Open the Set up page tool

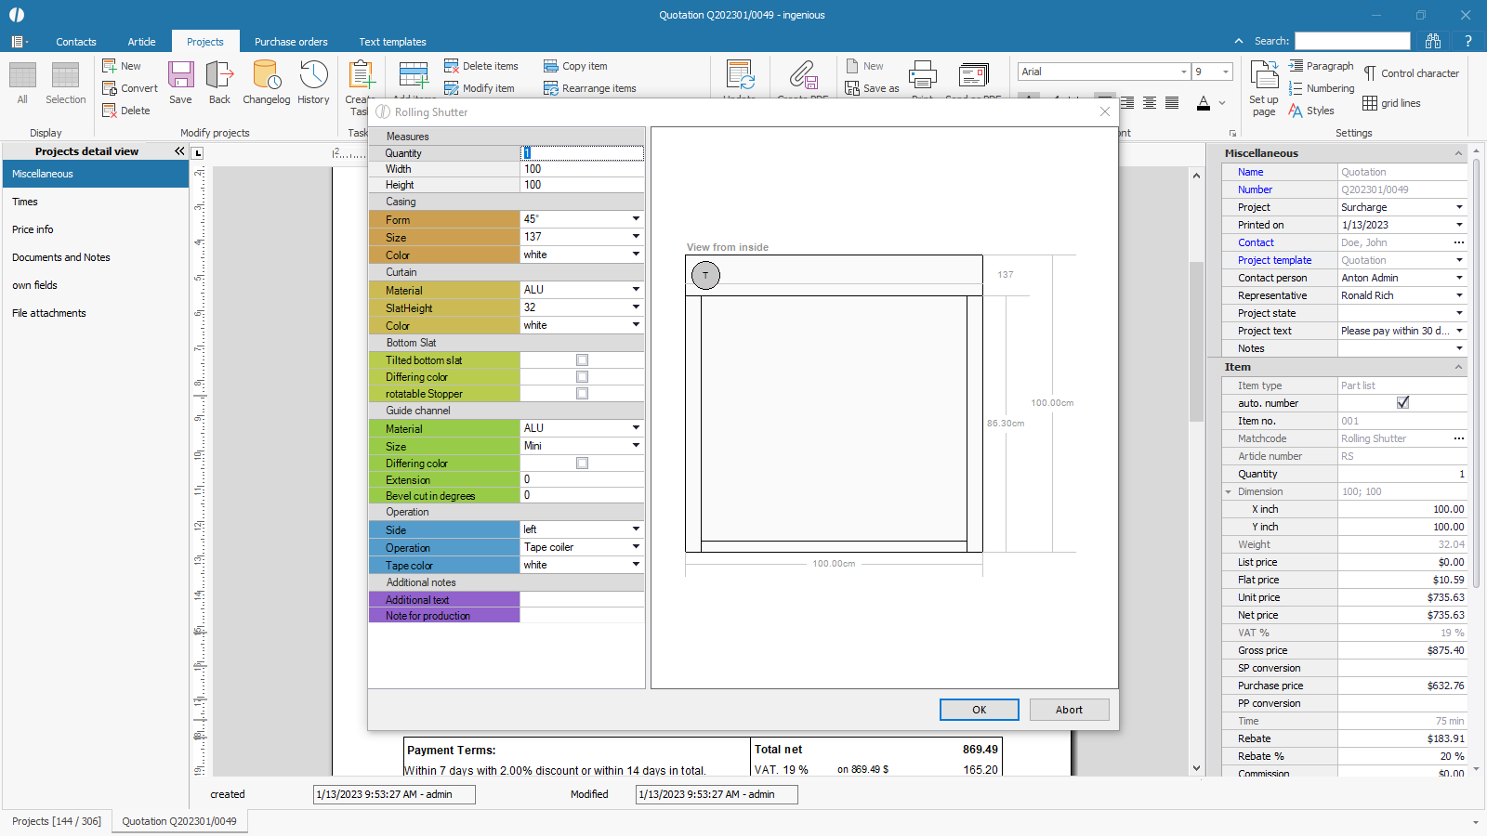tap(1264, 88)
